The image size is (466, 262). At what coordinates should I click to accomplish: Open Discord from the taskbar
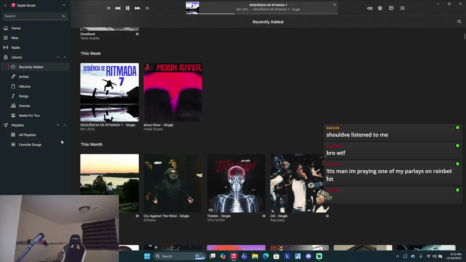click(308, 256)
